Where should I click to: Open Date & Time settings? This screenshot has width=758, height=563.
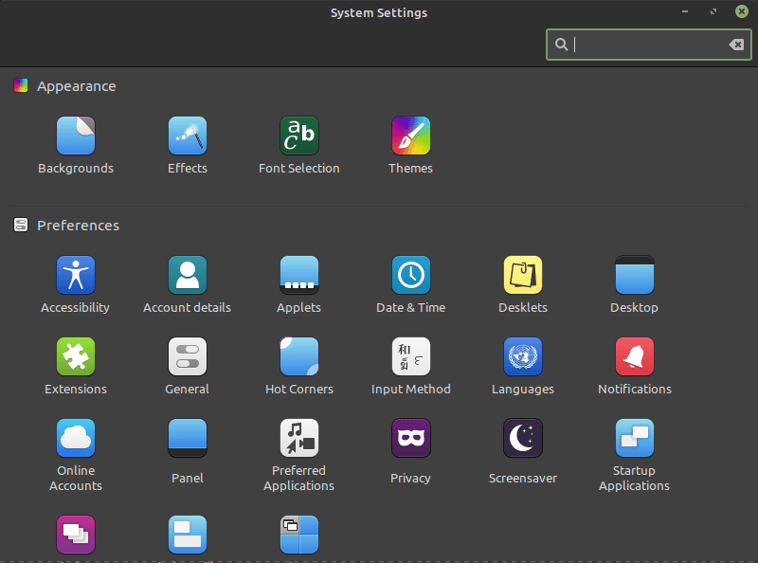tap(411, 276)
